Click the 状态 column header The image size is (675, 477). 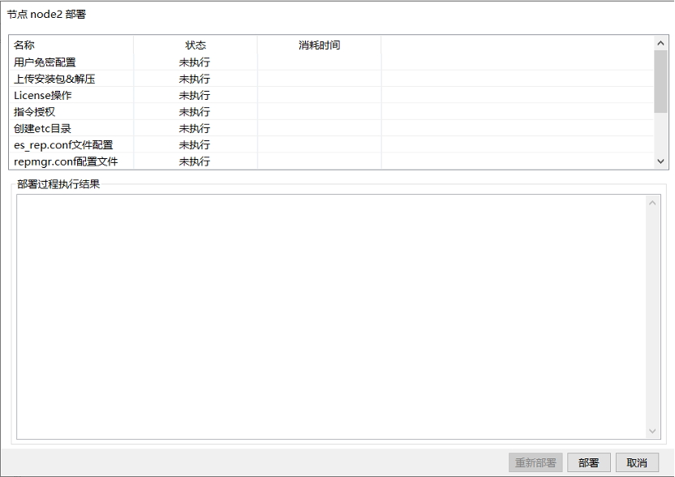coord(195,45)
